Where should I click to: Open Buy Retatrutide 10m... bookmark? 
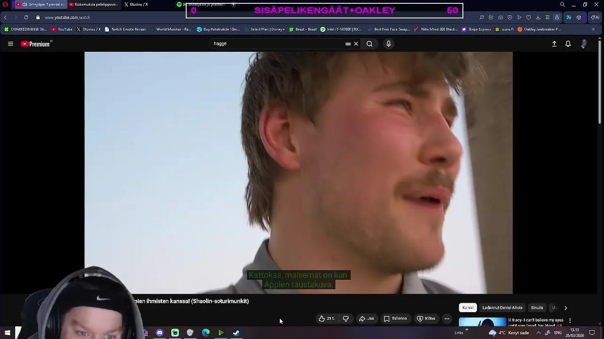pos(218,29)
